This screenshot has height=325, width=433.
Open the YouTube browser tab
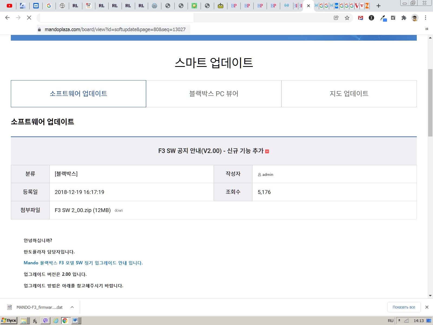point(9,6)
